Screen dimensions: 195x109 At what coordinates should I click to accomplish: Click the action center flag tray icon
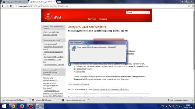pyautogui.click(x=170, y=106)
